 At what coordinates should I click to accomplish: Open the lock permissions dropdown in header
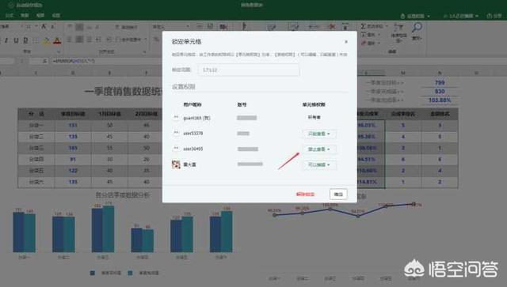pyautogui.click(x=415, y=16)
